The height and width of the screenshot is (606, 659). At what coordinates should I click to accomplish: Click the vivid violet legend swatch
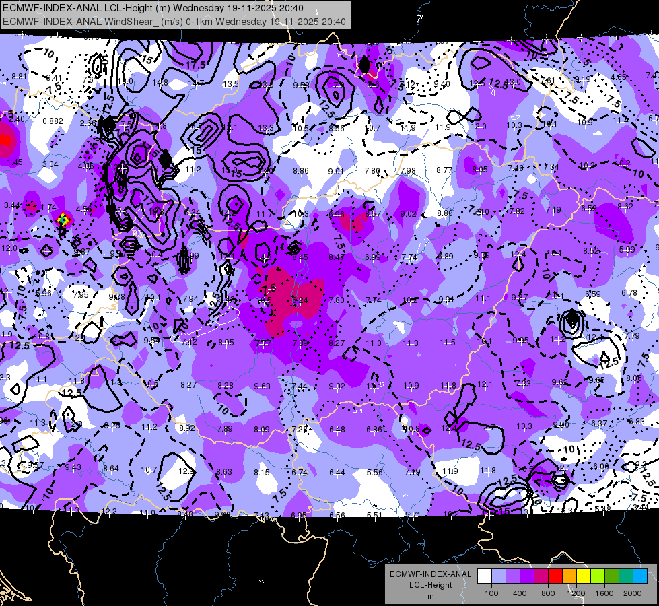click(527, 576)
